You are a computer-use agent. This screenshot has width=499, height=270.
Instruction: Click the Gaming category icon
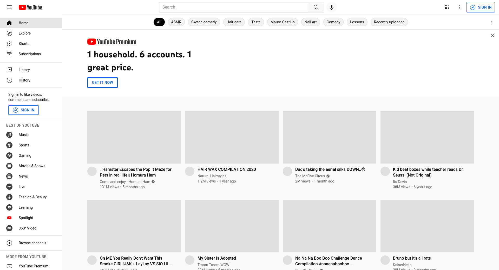click(9, 156)
